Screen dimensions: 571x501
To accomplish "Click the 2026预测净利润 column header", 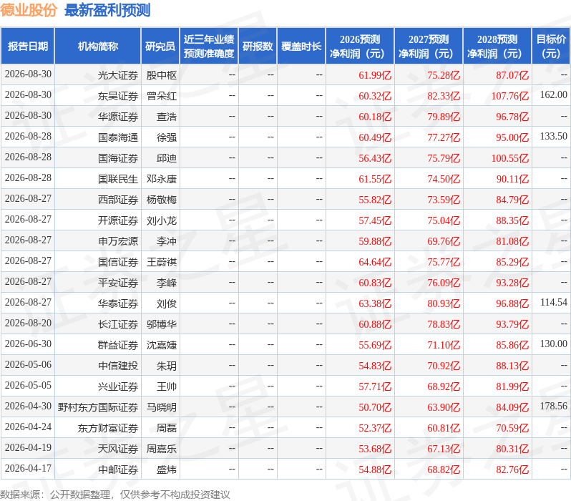I will pos(360,47).
